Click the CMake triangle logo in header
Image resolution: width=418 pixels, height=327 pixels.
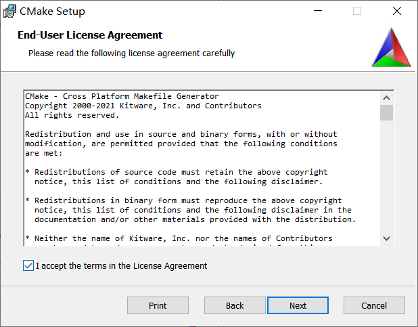[391, 47]
